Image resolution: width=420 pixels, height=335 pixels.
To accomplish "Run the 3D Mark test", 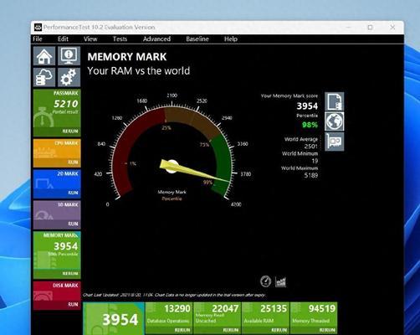I will click(x=73, y=224).
